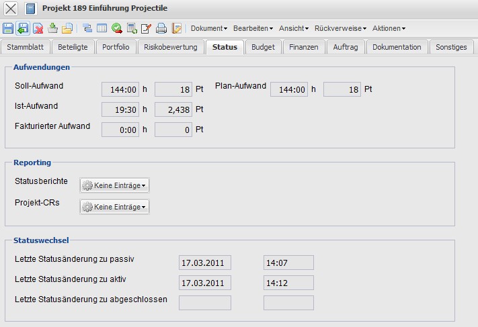Expand the Statusberichte Keine Einträge dropdown
Viewport: 478px width, 327px height.
pyautogui.click(x=114, y=185)
